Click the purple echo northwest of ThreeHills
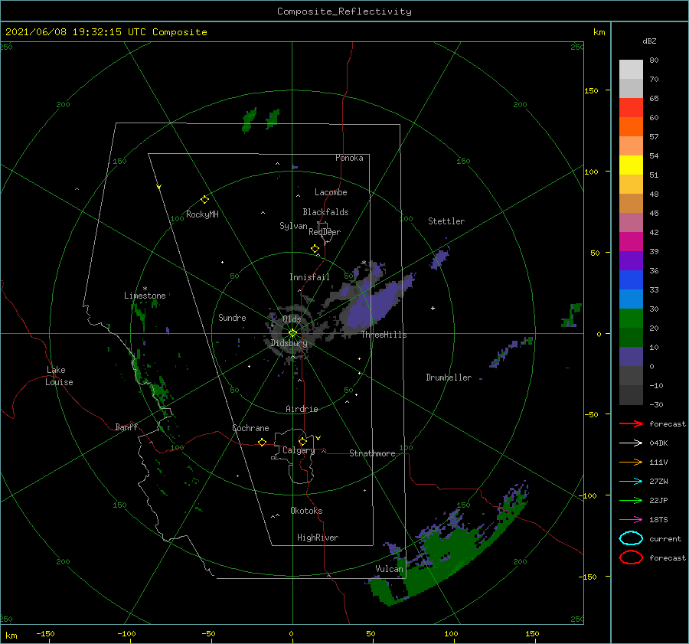 [374, 303]
